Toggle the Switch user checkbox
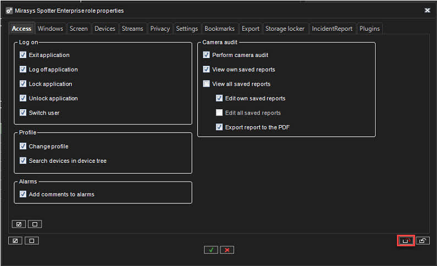 (23, 113)
